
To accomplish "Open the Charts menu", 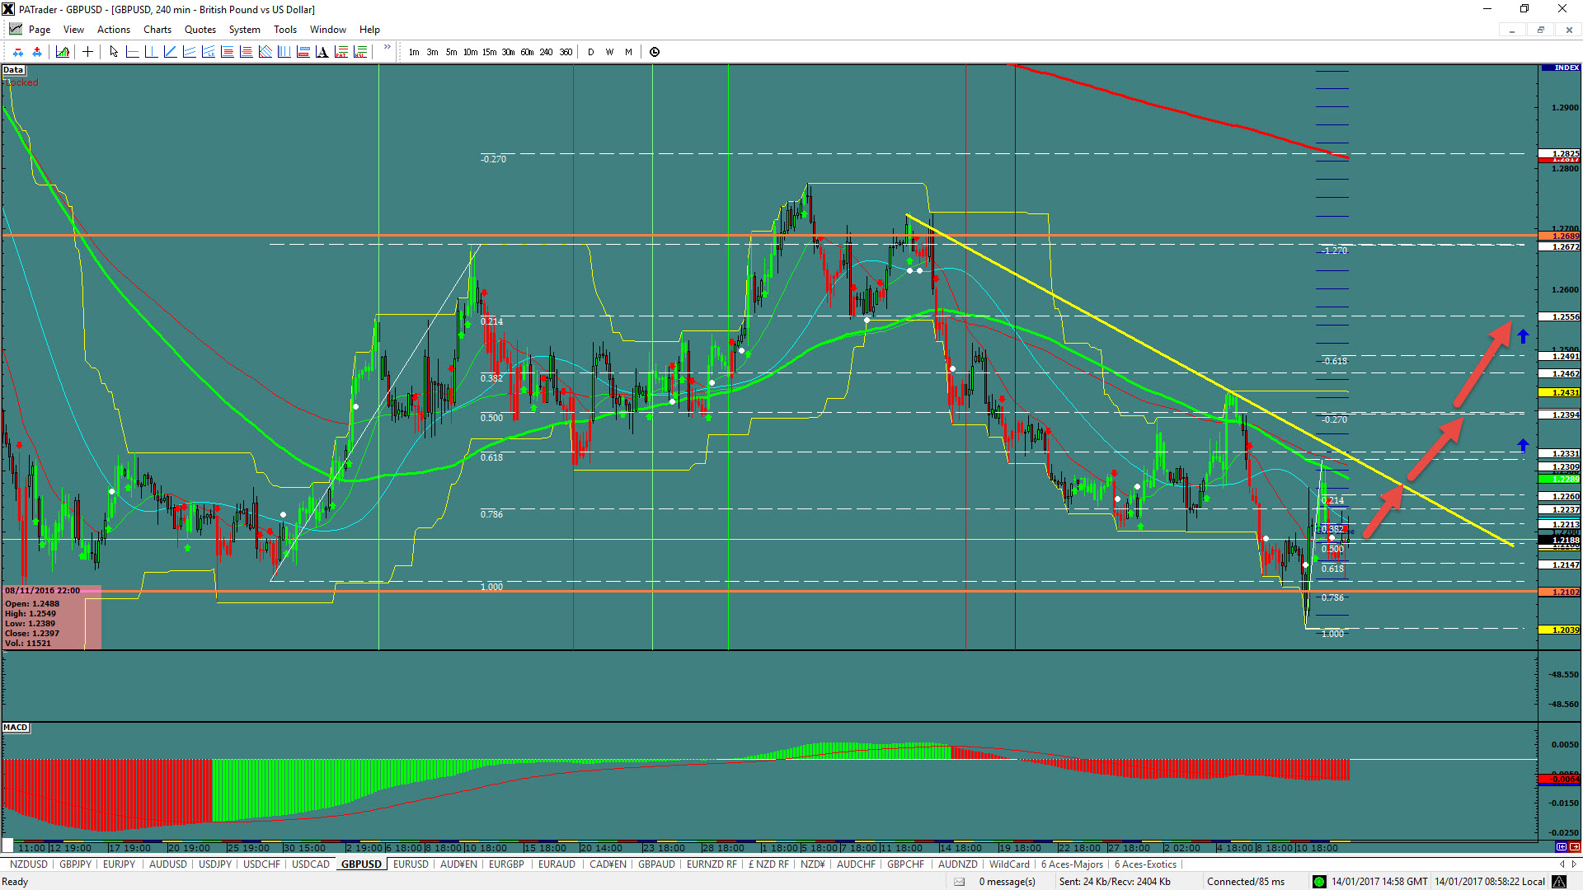I will click(x=157, y=30).
